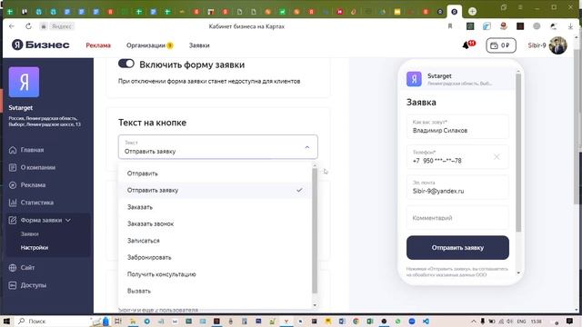Open a new browser tab with plus
This screenshot has height=327, width=582.
[x=472, y=12]
